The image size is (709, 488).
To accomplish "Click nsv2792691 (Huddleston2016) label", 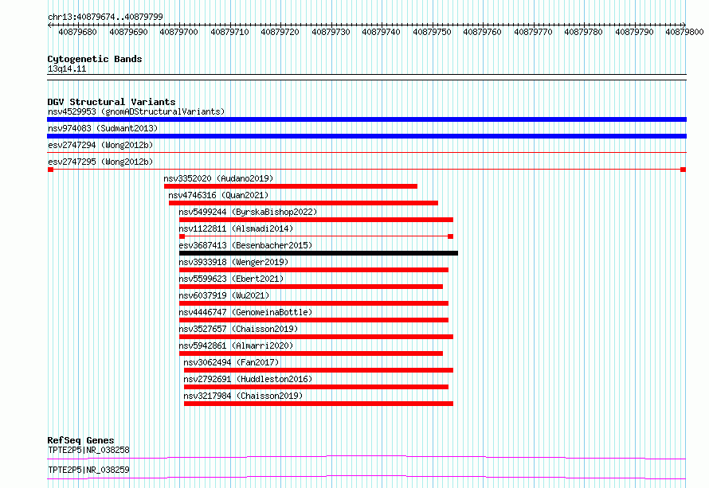I will coord(248,379).
